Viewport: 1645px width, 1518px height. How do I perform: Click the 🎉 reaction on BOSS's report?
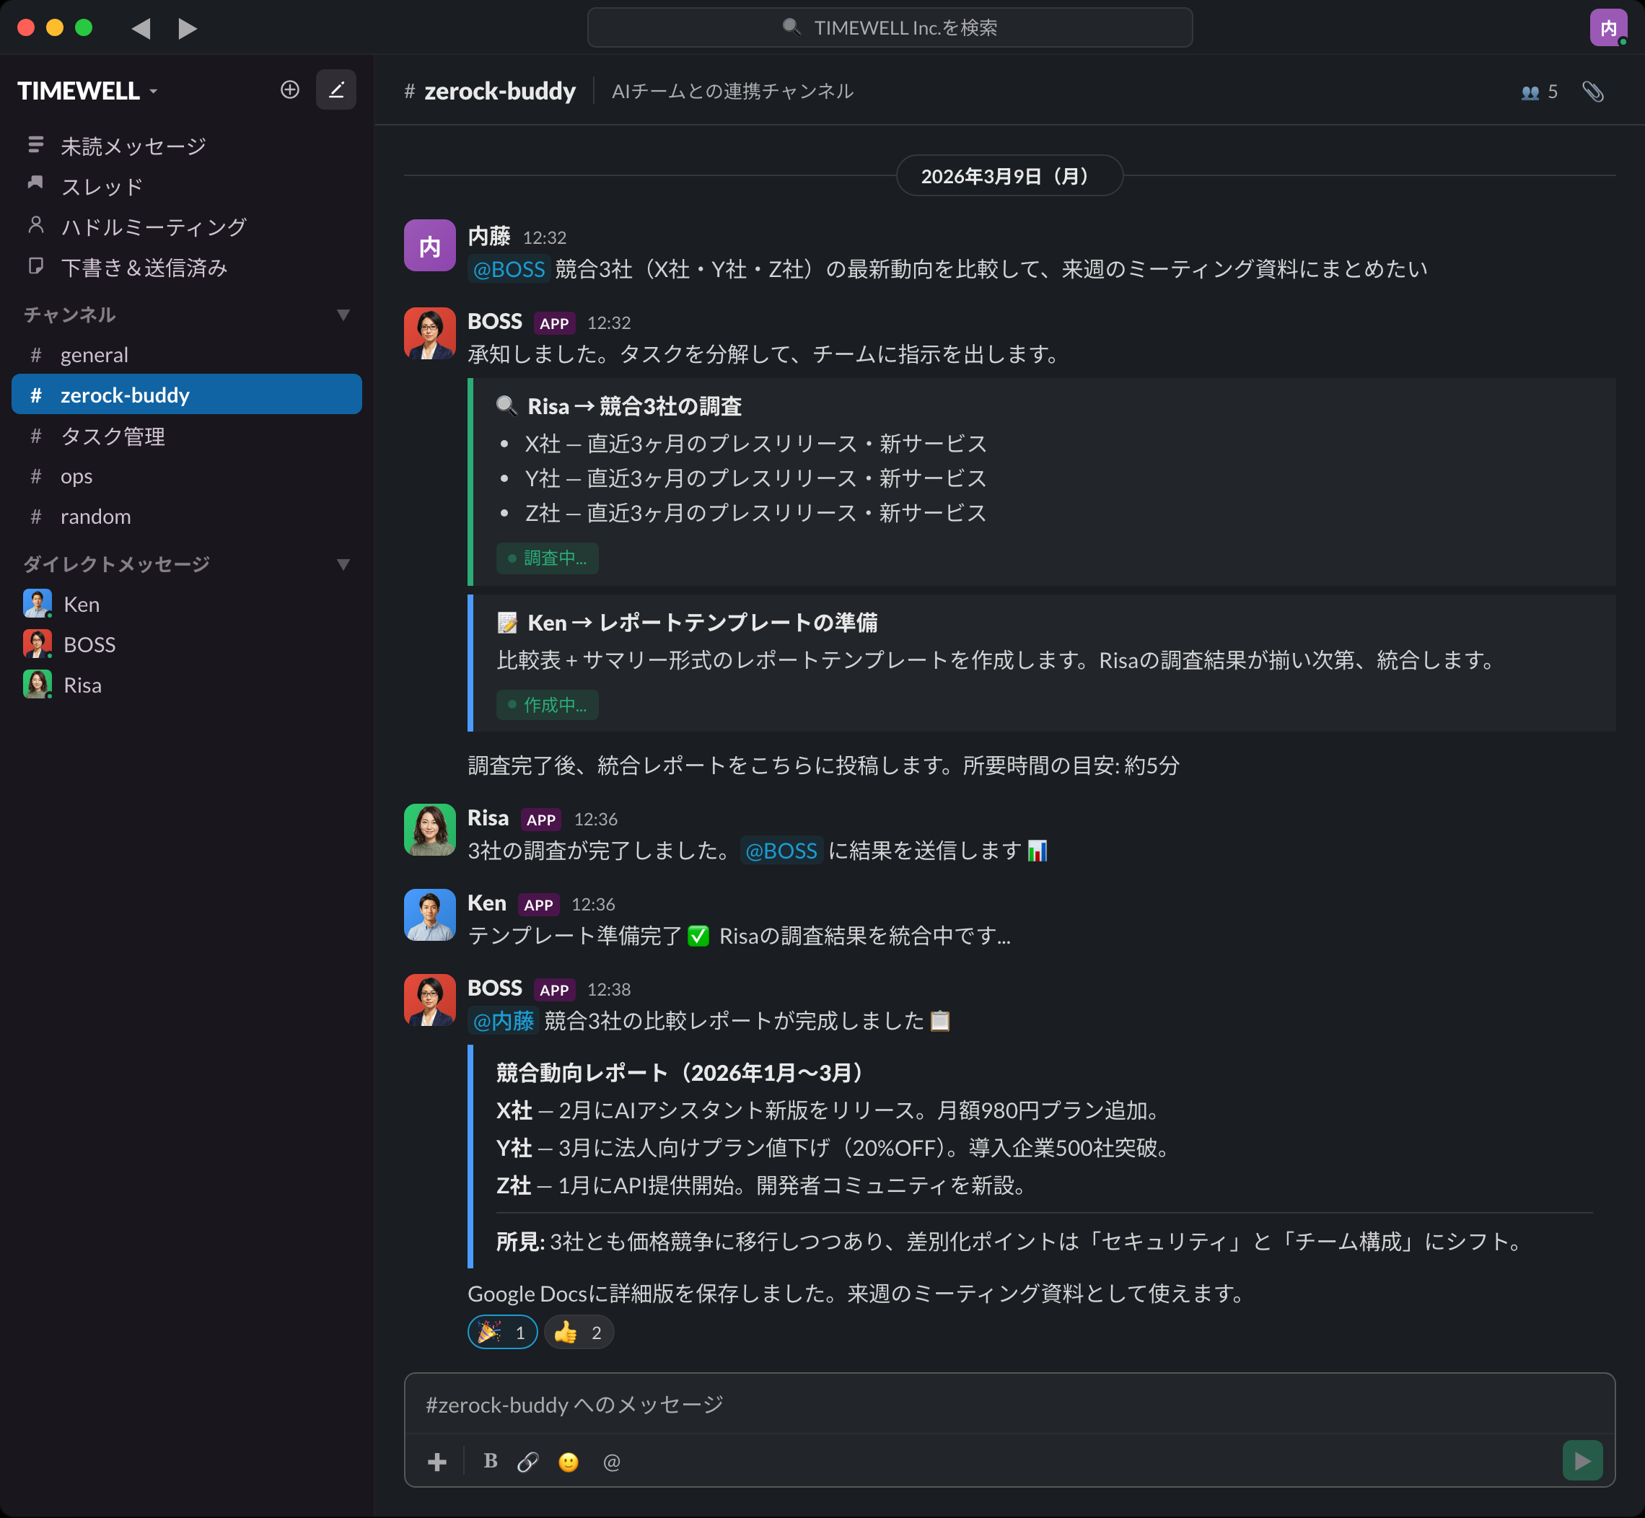pyautogui.click(x=501, y=1332)
